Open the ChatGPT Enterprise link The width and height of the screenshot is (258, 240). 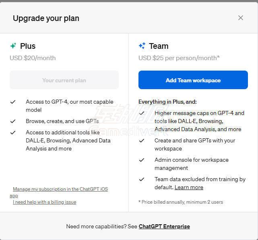point(164,226)
